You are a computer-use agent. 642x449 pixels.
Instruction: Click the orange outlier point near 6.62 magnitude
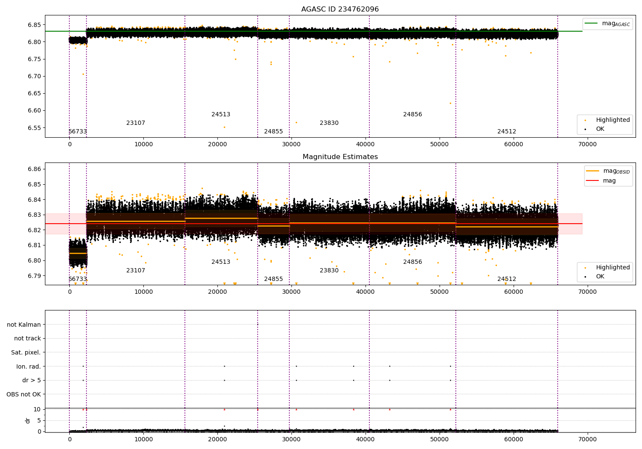450,103
